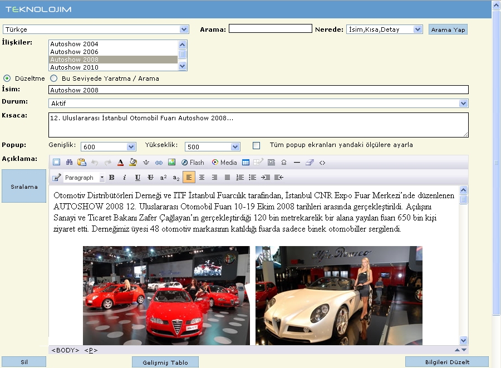Insert special character omega icon

[x=284, y=162]
